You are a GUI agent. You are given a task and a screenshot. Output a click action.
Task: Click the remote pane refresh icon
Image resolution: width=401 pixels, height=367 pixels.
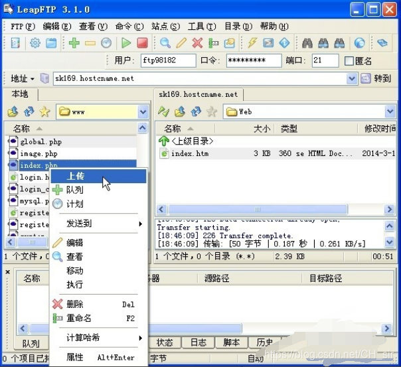(x=196, y=111)
